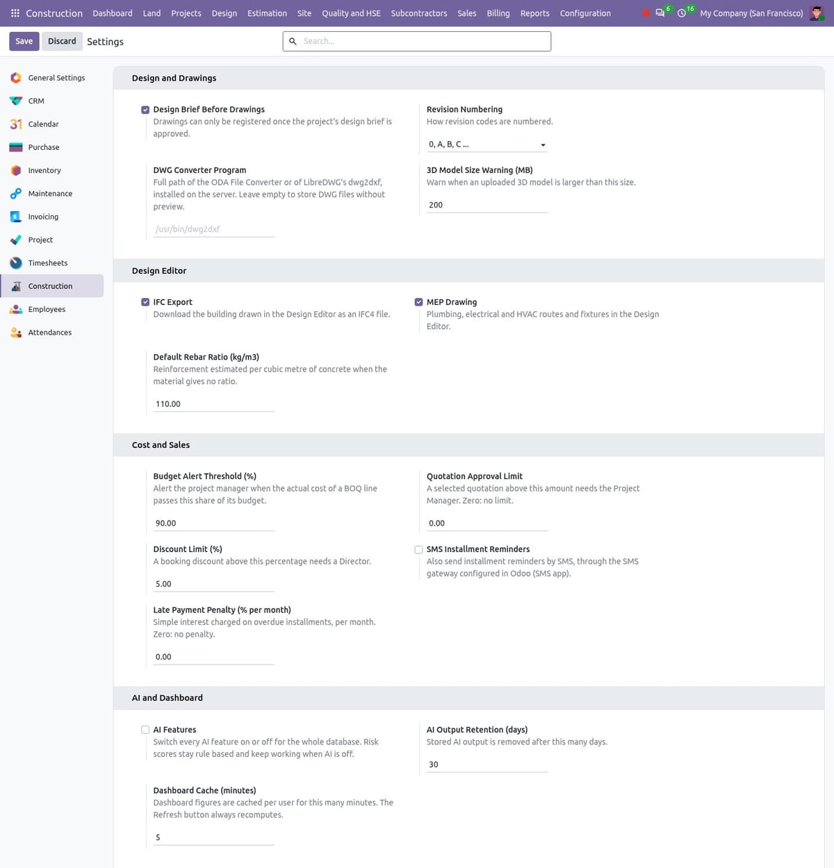This screenshot has width=834, height=868.
Task: Click the Default Rebar Ratio field
Action: pos(214,404)
